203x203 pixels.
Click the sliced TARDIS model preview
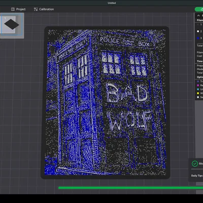(x=105, y=103)
